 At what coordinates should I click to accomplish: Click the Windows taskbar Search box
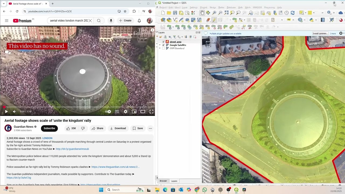(125, 190)
